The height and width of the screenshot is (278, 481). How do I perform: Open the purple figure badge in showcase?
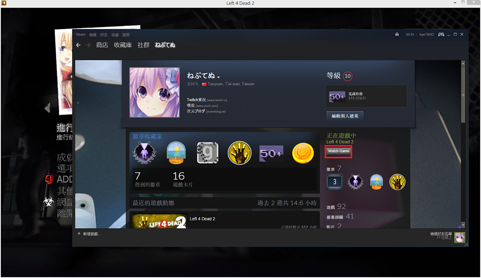coord(145,153)
